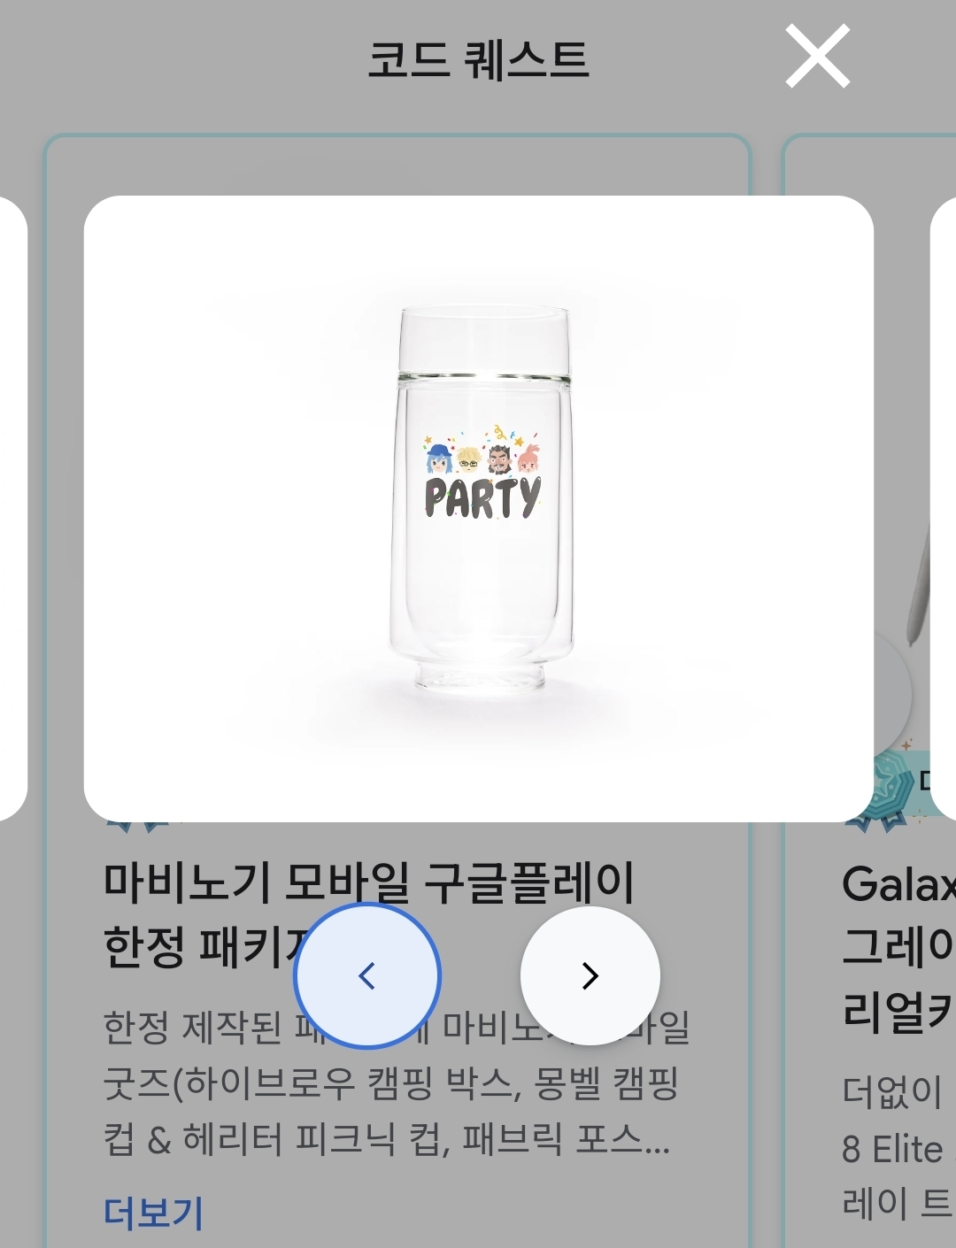
Task: Tap the partially visible next image on the right edge
Action: (944, 509)
